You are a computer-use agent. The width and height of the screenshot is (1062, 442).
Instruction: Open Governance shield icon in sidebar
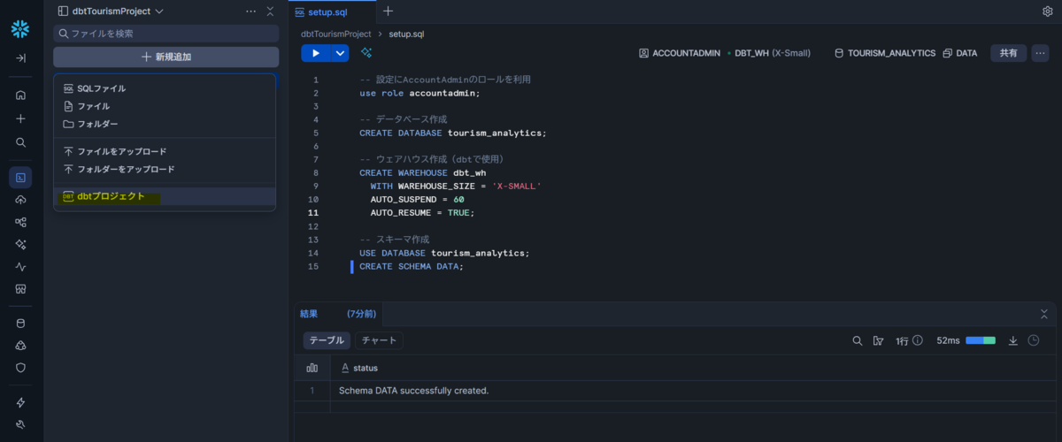click(20, 367)
